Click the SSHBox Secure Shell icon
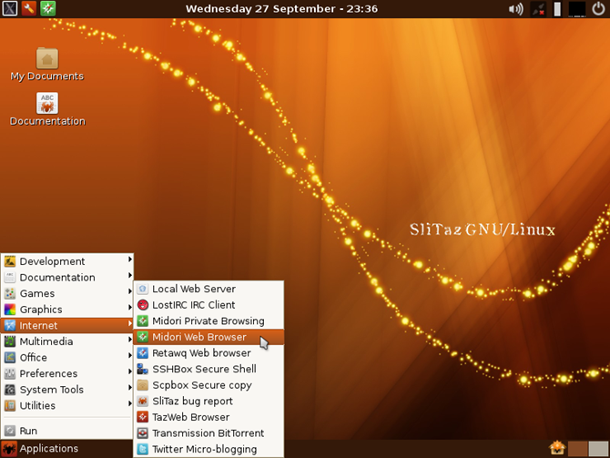This screenshot has height=458, width=610. point(143,369)
